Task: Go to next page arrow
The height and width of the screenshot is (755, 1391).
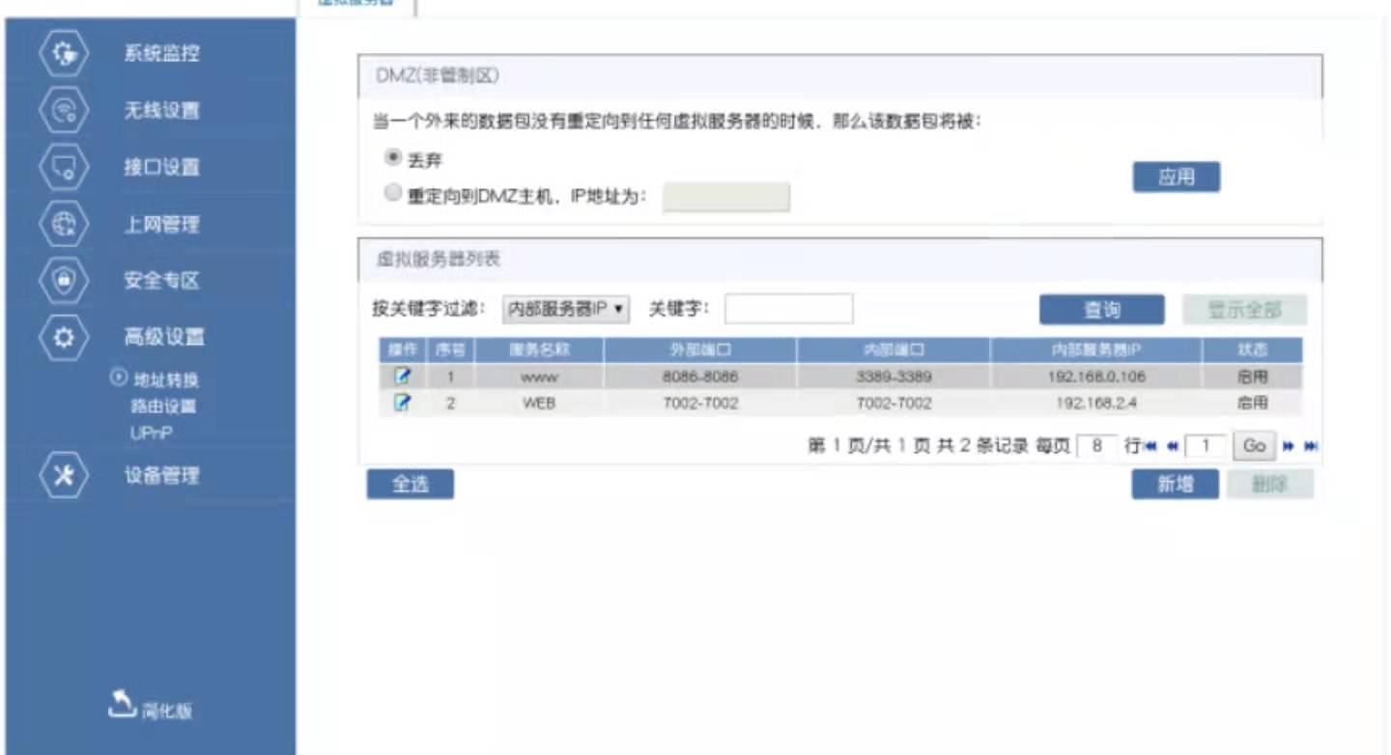Action: (x=1289, y=446)
